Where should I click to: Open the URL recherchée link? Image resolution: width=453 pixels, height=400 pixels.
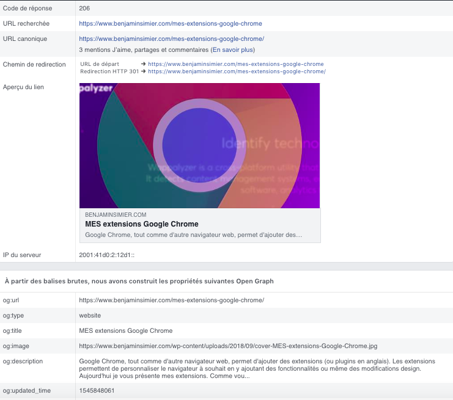(171, 24)
